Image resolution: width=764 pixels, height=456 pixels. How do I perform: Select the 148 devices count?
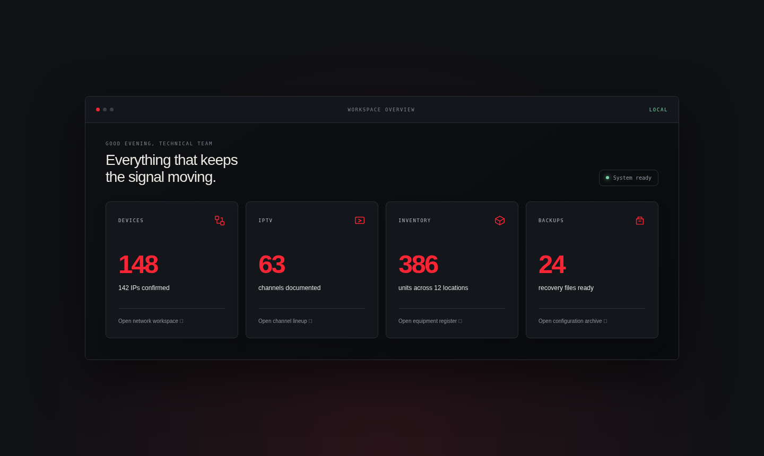pos(138,265)
